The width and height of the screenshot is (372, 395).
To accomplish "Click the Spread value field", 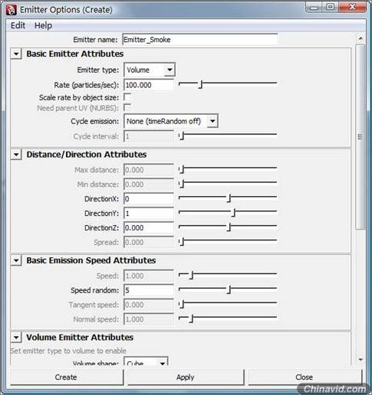I will 149,242.
